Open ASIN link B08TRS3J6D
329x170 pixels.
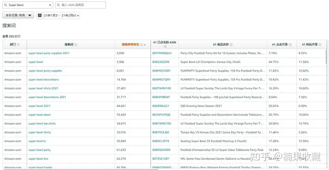(161, 132)
